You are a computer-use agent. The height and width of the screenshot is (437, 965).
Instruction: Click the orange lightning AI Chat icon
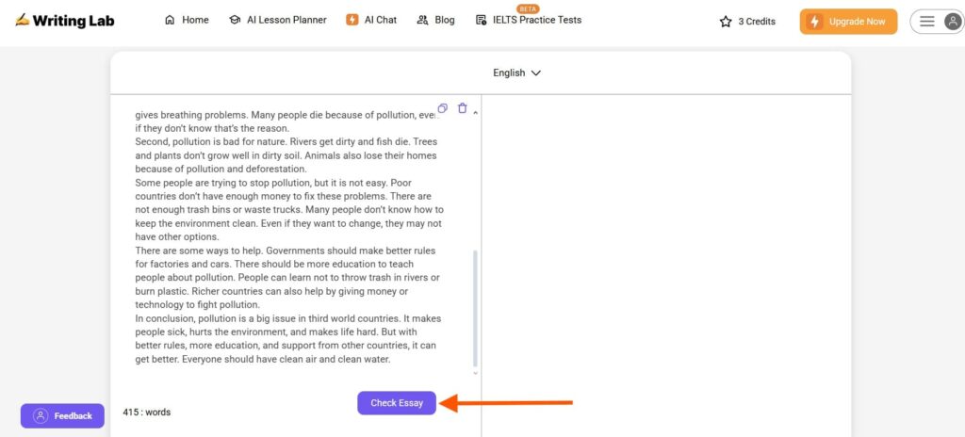point(352,20)
